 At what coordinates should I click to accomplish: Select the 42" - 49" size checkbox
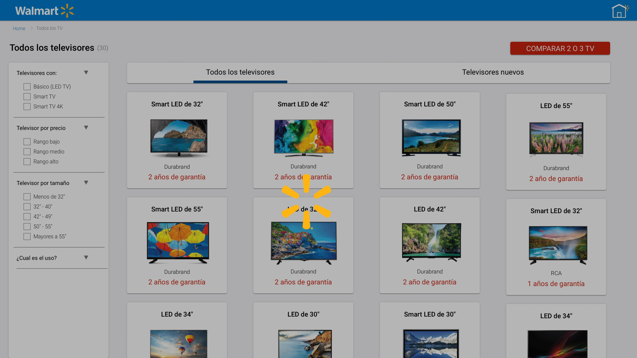(27, 217)
